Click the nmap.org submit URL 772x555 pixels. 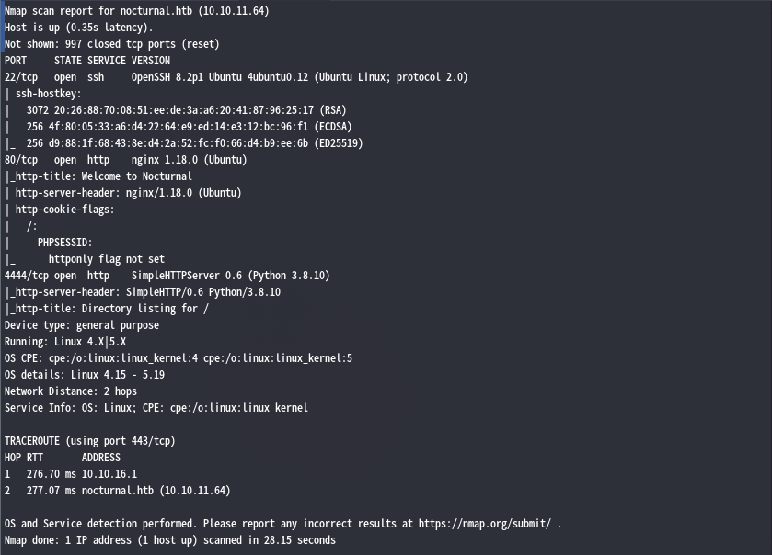tap(485, 524)
